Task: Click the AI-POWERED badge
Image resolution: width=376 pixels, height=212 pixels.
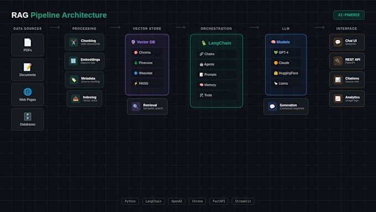Action: point(349,15)
